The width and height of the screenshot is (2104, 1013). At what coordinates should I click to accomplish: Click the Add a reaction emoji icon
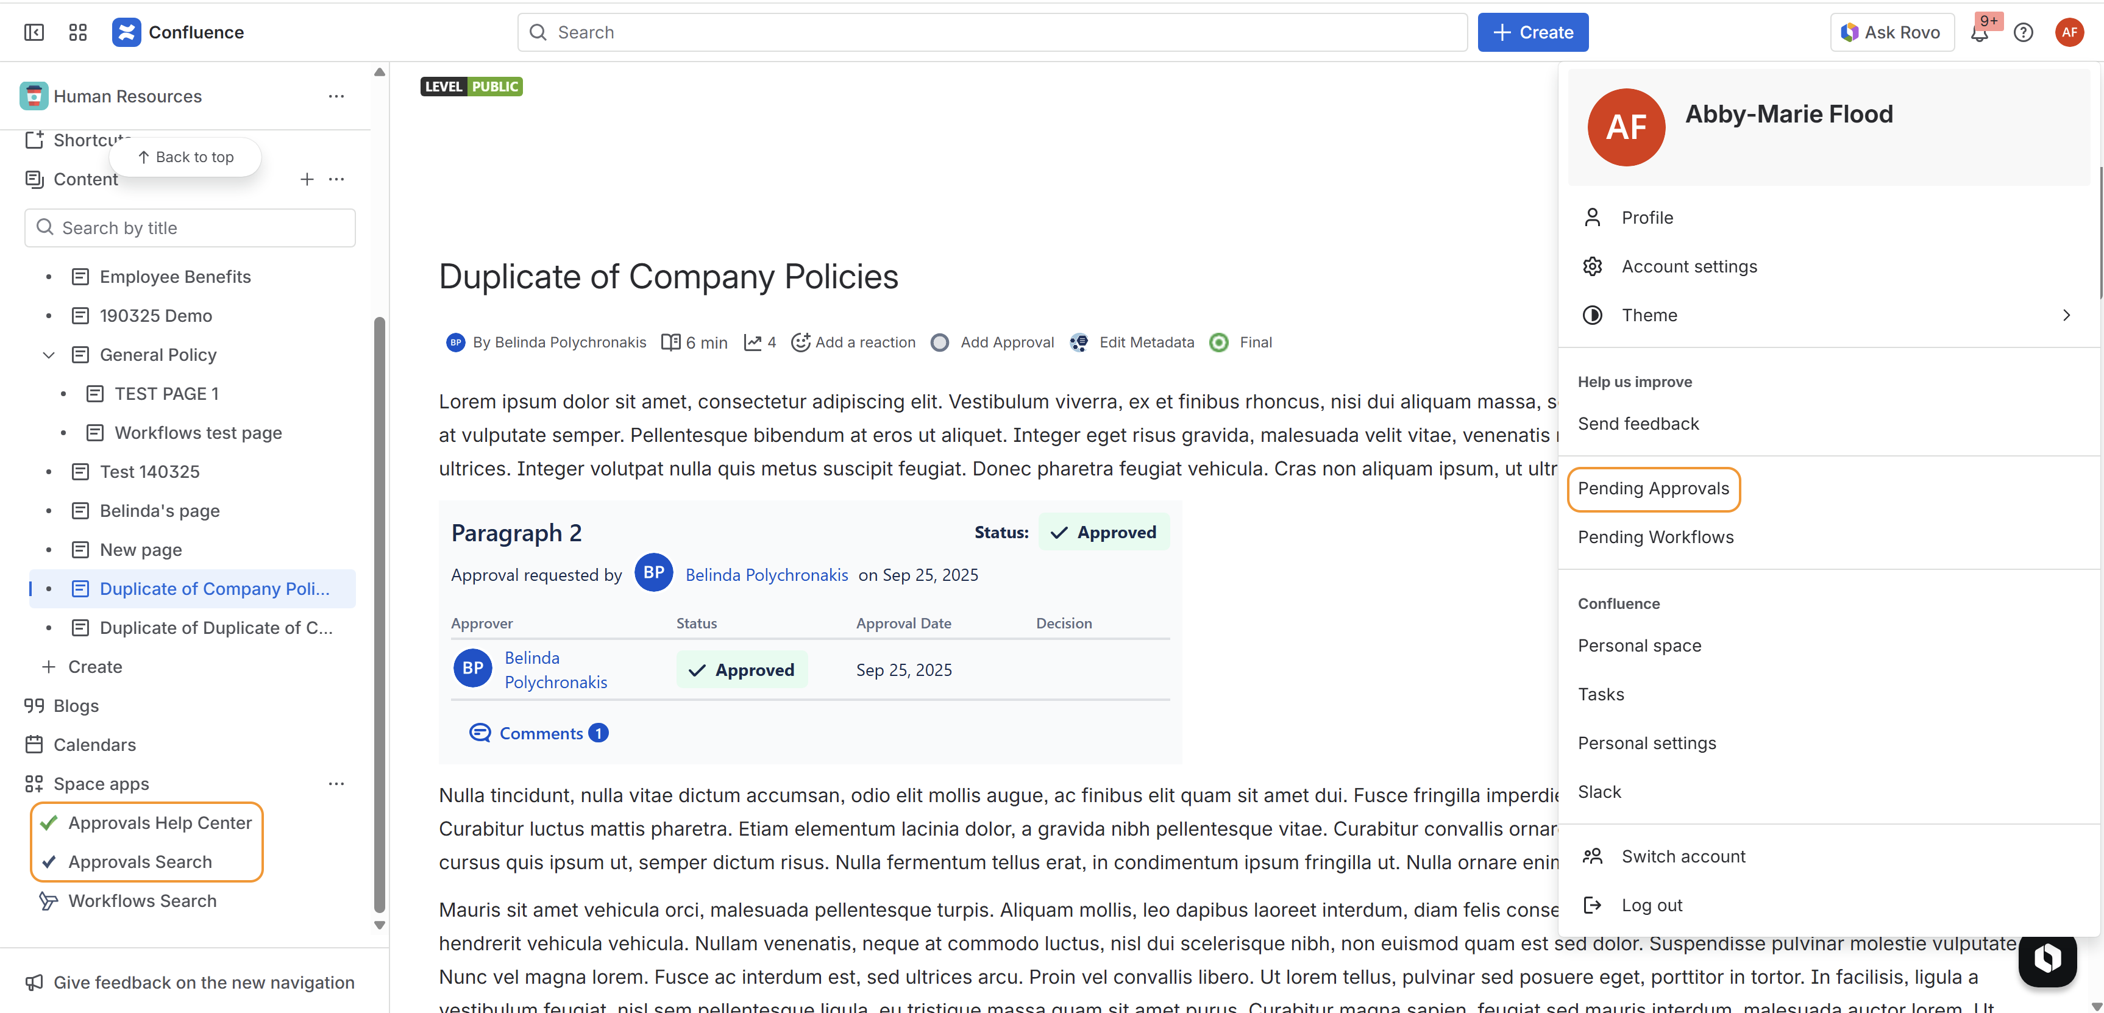pos(800,343)
